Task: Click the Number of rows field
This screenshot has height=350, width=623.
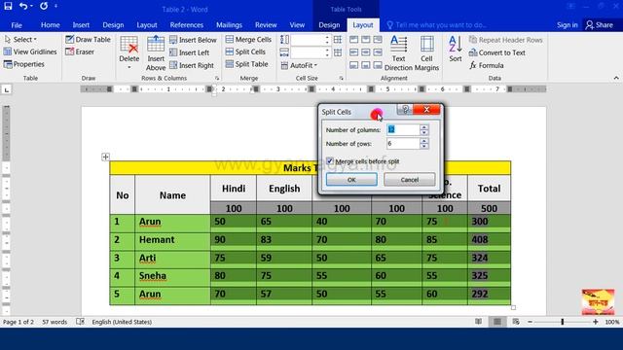Action: click(403, 143)
